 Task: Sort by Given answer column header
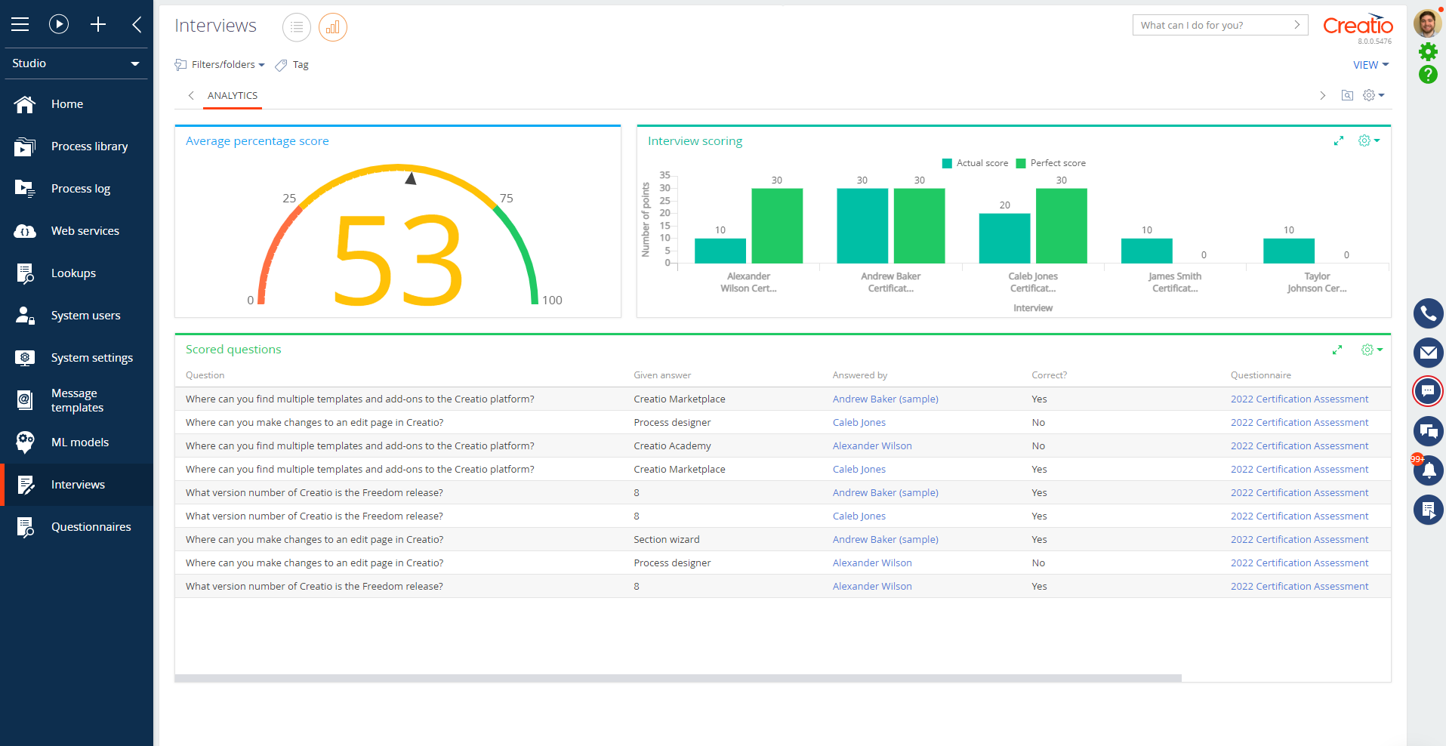pos(662,375)
